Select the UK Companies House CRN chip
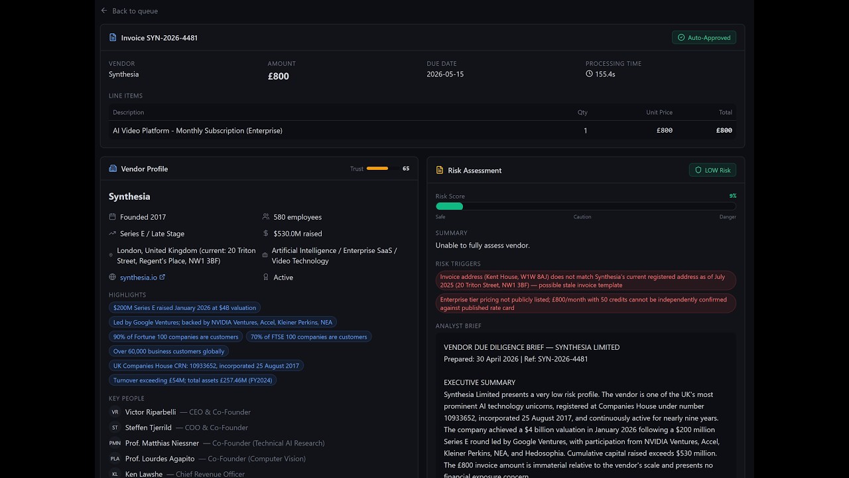Viewport: 849px width, 478px height. tap(206, 366)
